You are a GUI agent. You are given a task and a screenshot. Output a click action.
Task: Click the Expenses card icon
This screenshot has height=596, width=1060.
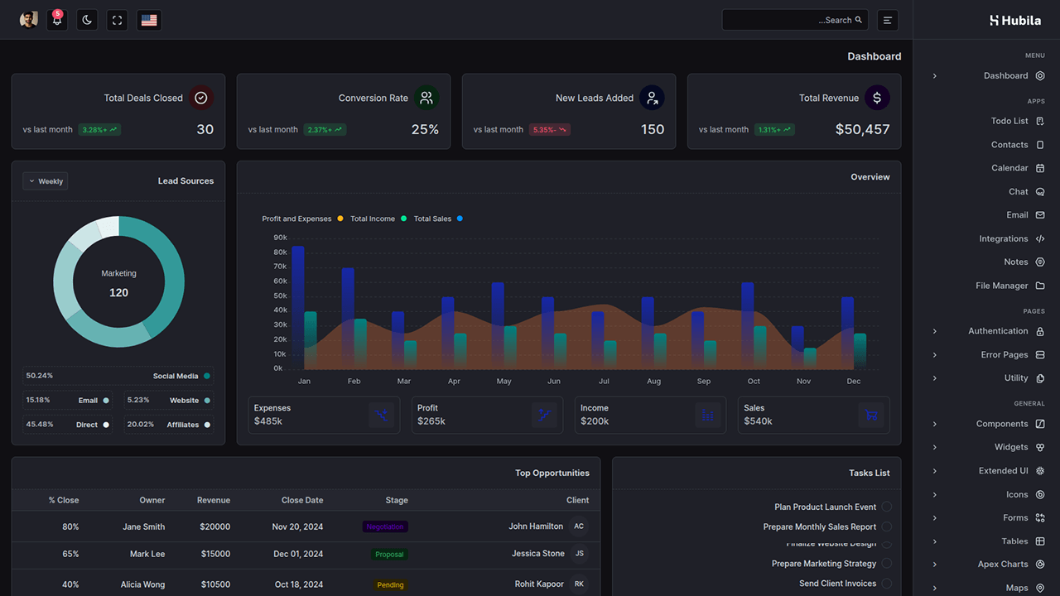tap(381, 415)
